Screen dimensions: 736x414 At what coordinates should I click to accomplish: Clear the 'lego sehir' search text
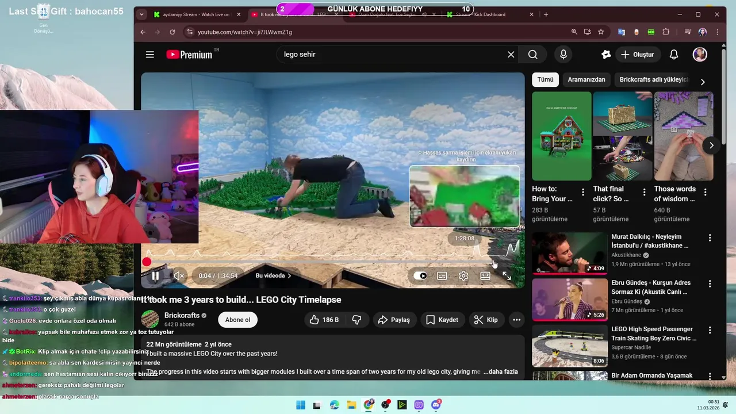coord(511,55)
